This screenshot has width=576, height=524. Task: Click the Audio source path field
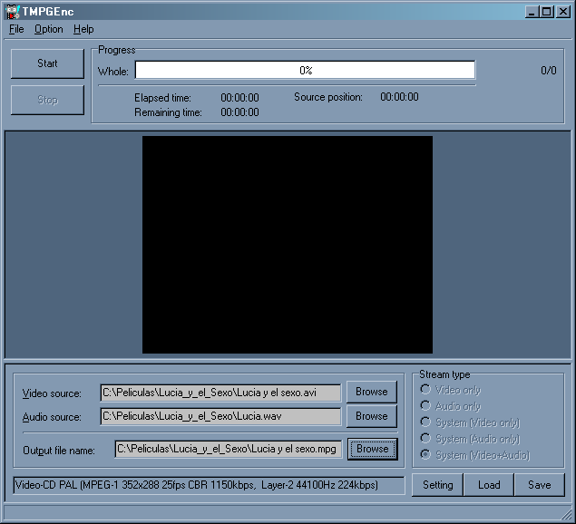click(220, 417)
